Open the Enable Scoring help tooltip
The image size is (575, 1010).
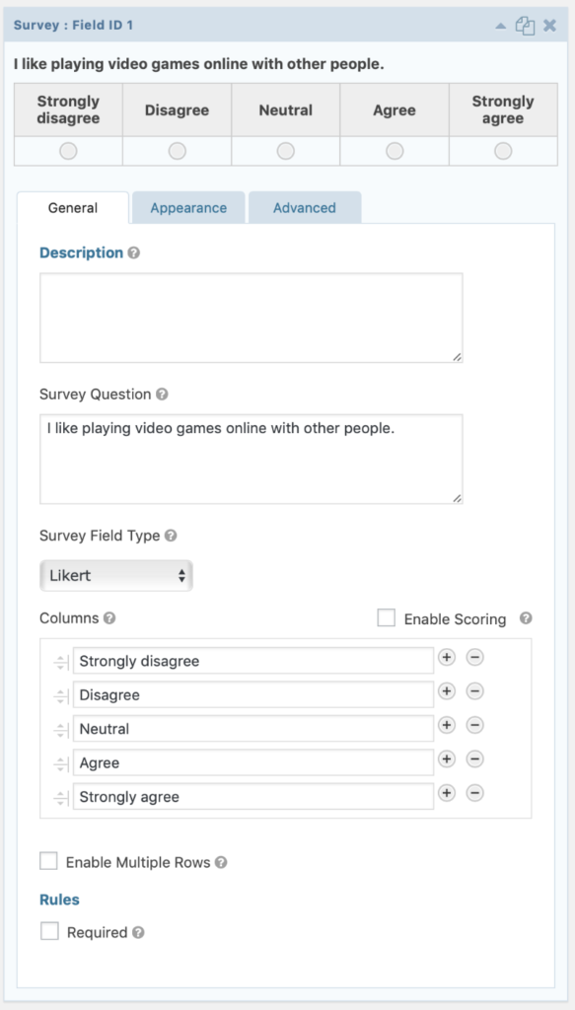[524, 619]
